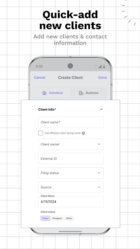Select the Other status chip

pyautogui.click(x=69, y=218)
